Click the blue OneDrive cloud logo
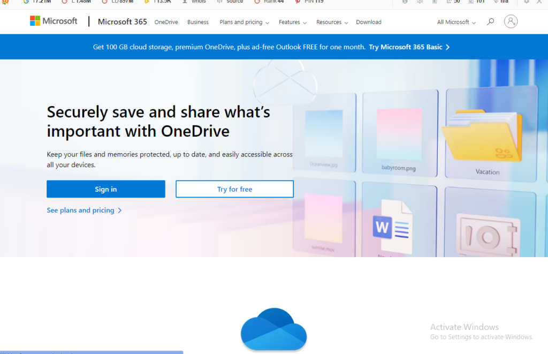Viewport: 548px width, 354px height. tap(273, 329)
